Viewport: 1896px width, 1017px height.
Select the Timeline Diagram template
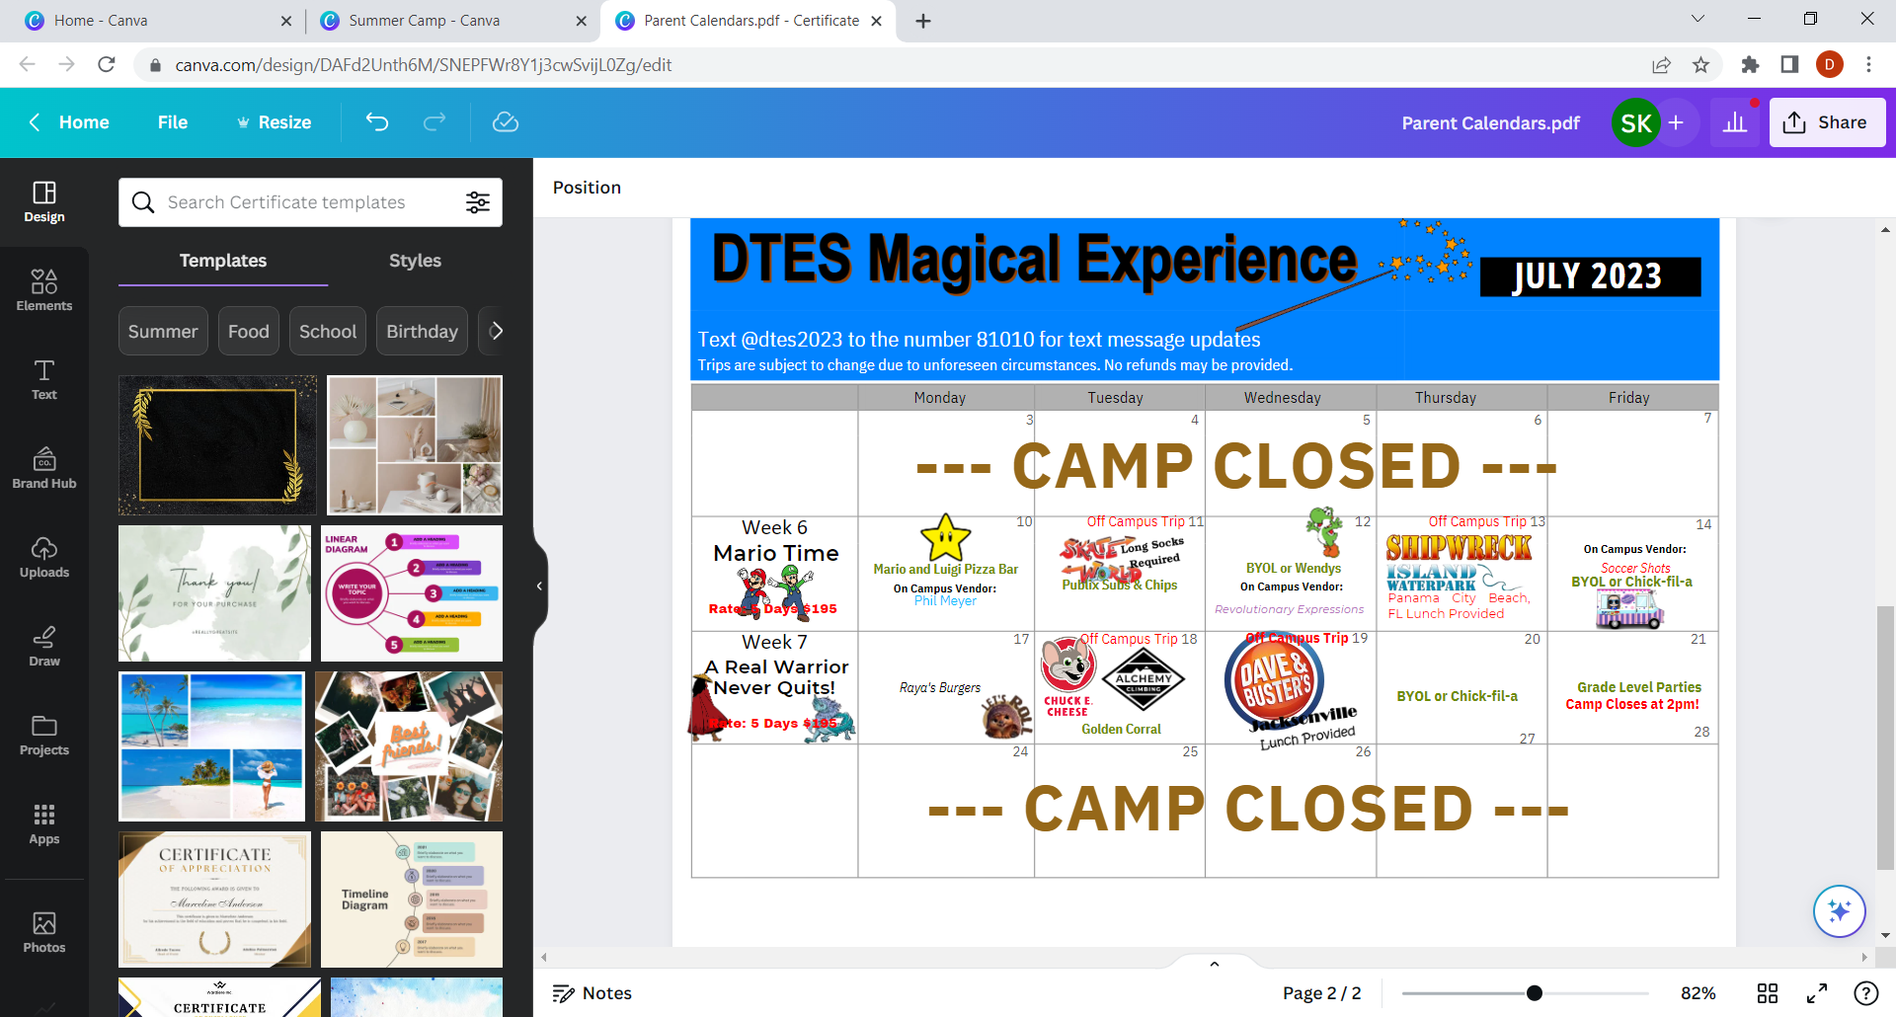pos(412,900)
